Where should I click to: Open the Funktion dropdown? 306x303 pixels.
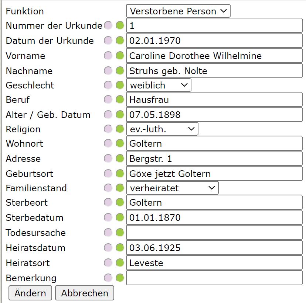coord(178,11)
